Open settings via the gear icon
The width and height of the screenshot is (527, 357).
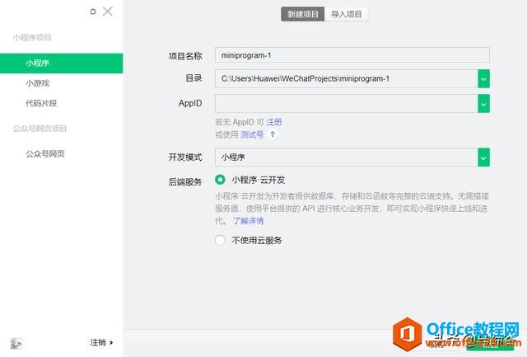[x=93, y=12]
